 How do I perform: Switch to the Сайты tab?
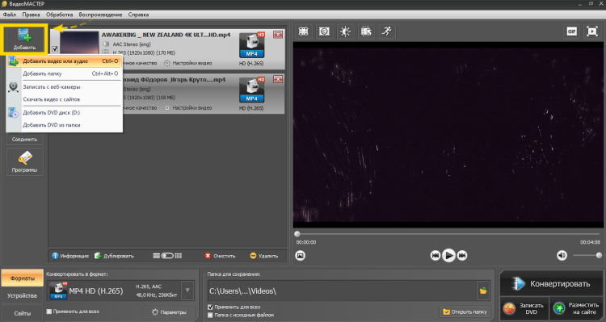pyautogui.click(x=22, y=313)
